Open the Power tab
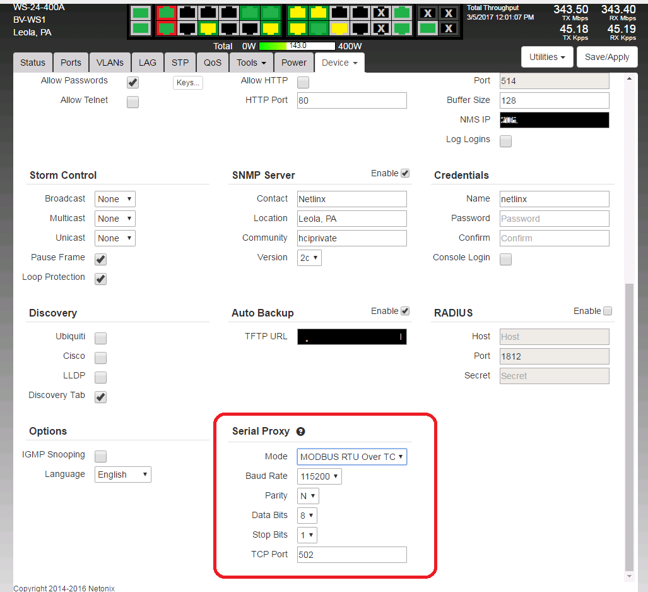This screenshot has width=648, height=592. [x=293, y=63]
